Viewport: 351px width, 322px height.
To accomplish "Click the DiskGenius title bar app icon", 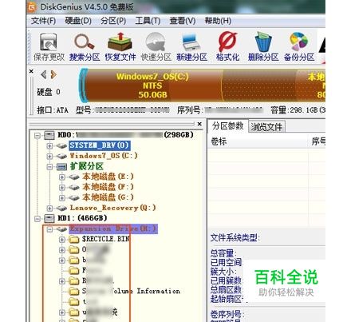I will click(x=32, y=7).
